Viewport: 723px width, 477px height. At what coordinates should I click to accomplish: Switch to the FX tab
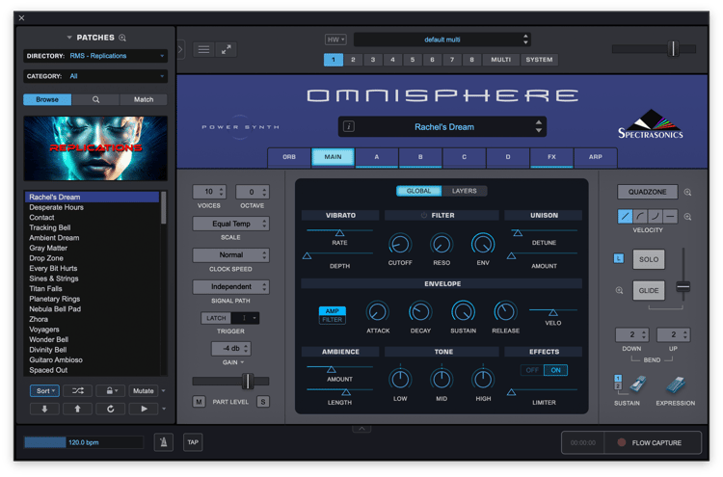pyautogui.click(x=551, y=157)
